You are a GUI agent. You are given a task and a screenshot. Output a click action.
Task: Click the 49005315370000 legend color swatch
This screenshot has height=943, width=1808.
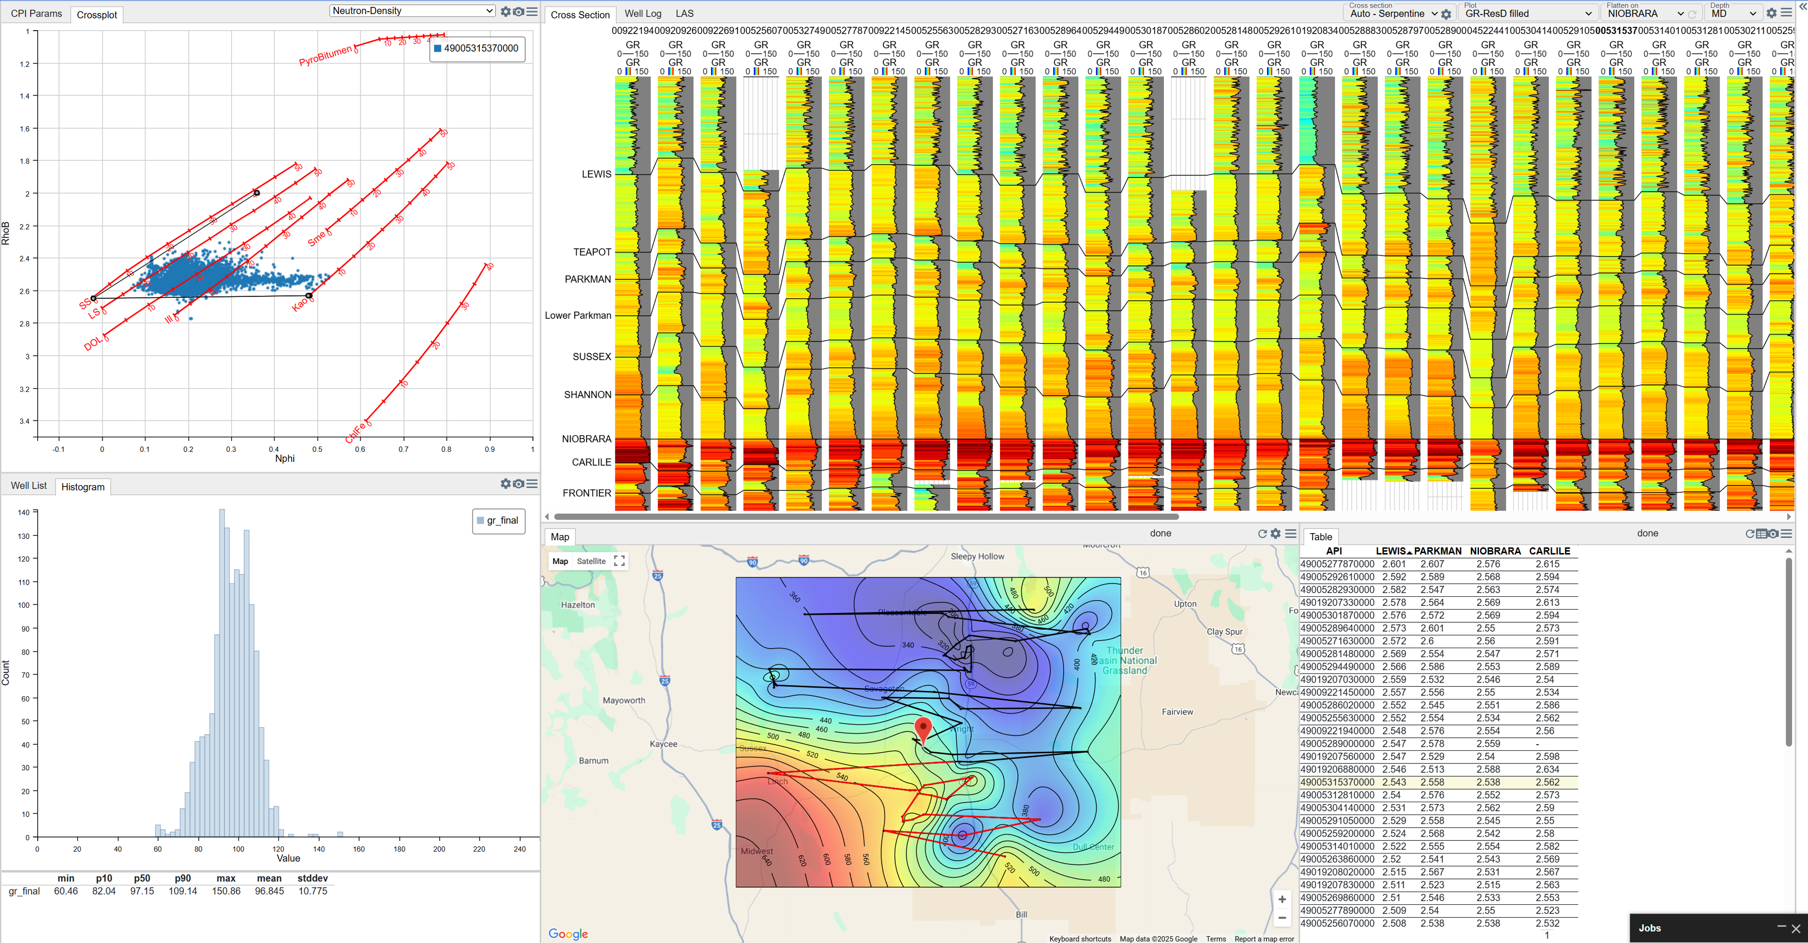point(438,49)
